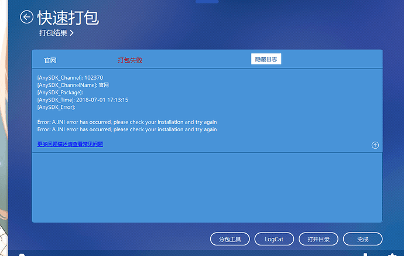Image resolution: width=404 pixels, height=256 pixels.
Task: Click the scroll-to-top arrow icon in log
Action: (375, 145)
